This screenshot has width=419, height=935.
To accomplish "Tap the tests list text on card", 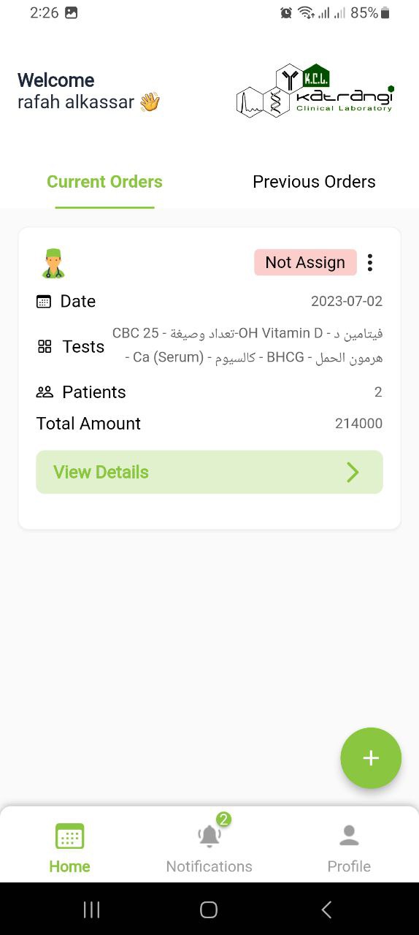I will point(247,346).
